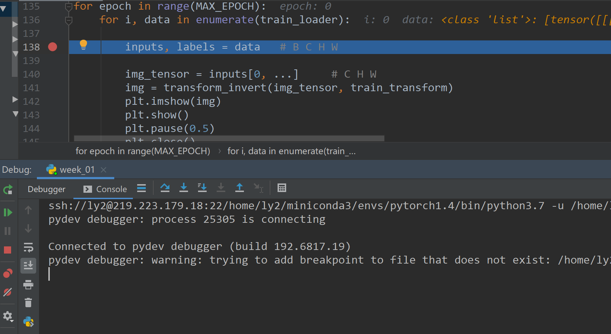Collapse the enumerate loop fold on line 136
The image size is (611, 334).
(x=69, y=20)
